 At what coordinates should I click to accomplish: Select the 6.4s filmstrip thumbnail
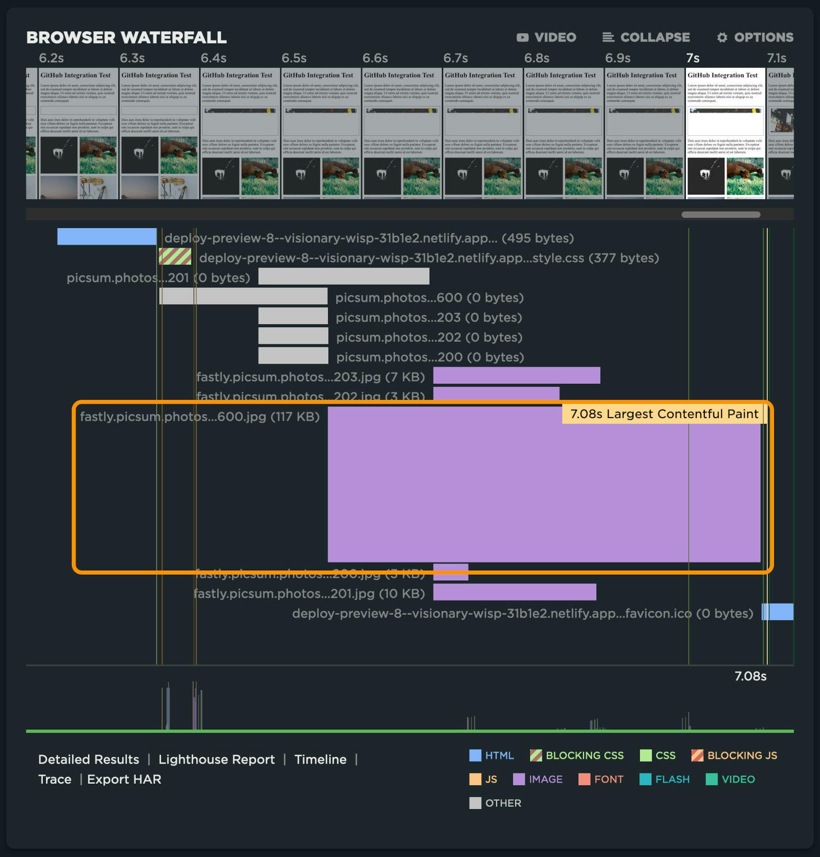(240, 133)
